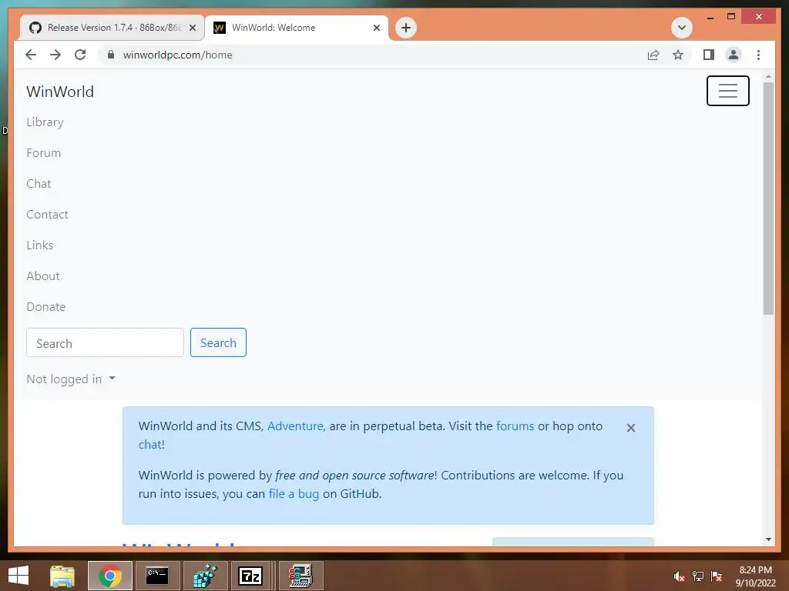Share this page via share icon
The image size is (789, 591).
point(653,55)
